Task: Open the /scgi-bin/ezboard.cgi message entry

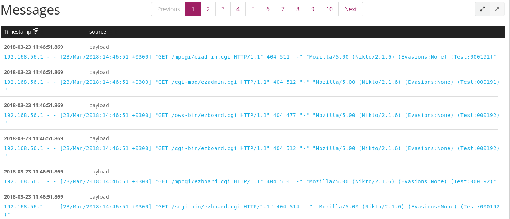Action: 251,207
